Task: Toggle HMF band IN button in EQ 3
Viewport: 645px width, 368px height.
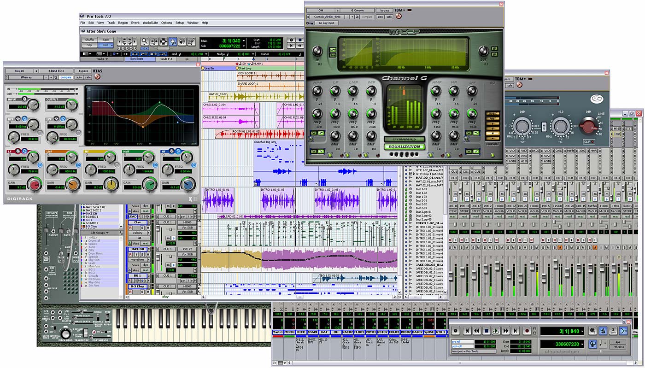Action: (x=155, y=165)
